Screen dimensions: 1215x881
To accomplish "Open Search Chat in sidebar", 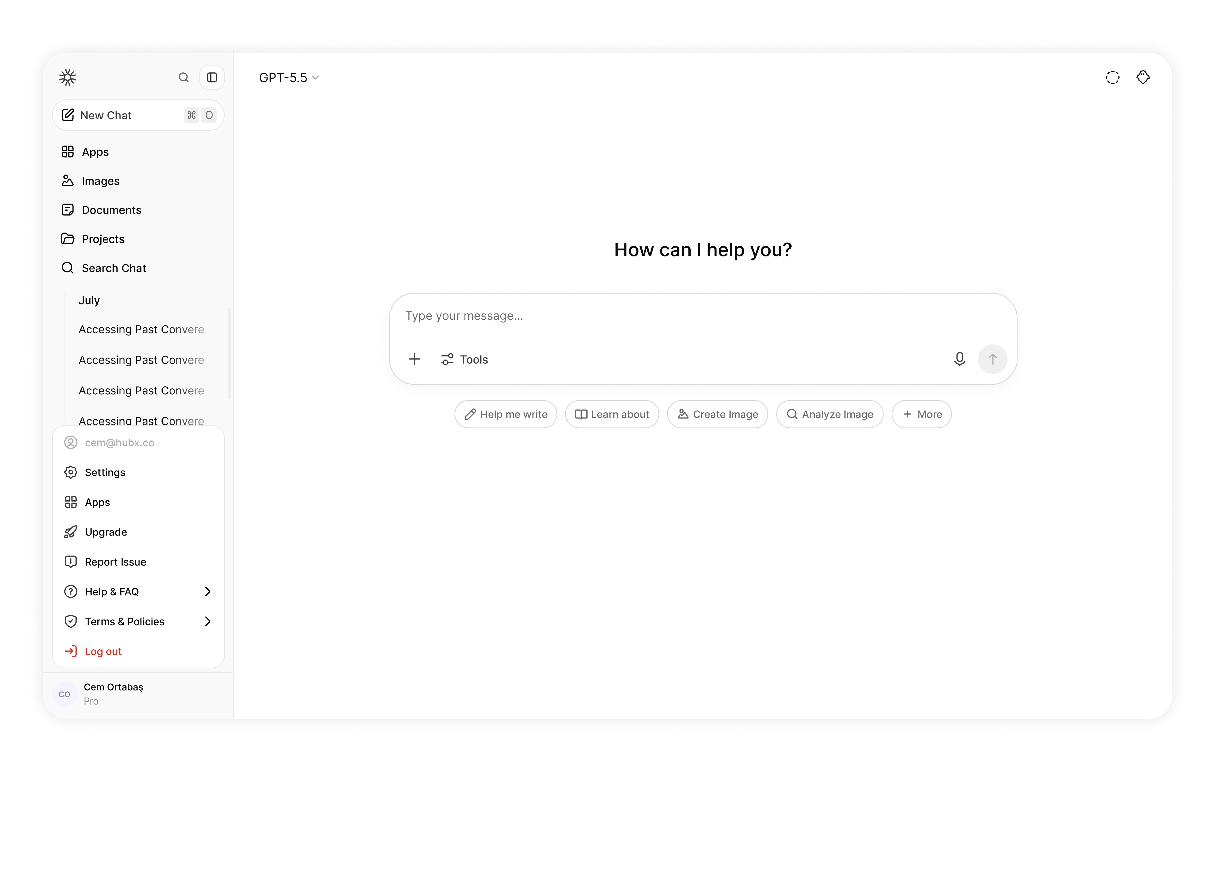I will (138, 268).
